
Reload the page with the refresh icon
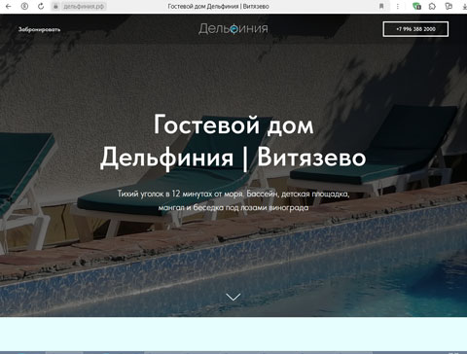coord(41,6)
